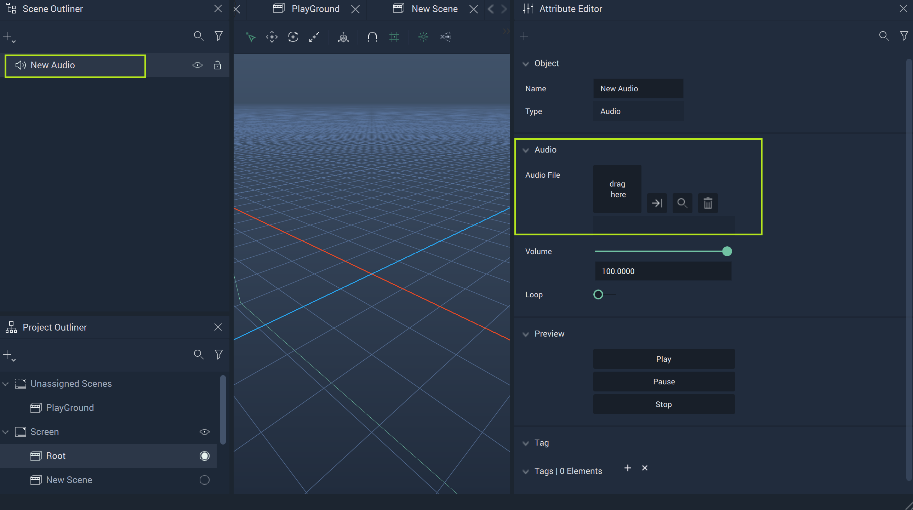Click the trash icon to remove Audio File

tap(708, 203)
